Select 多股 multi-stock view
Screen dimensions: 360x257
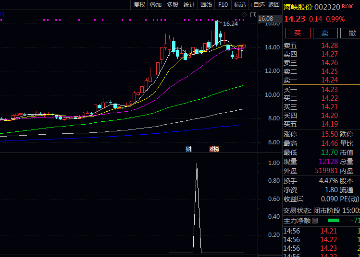[x=173, y=5]
